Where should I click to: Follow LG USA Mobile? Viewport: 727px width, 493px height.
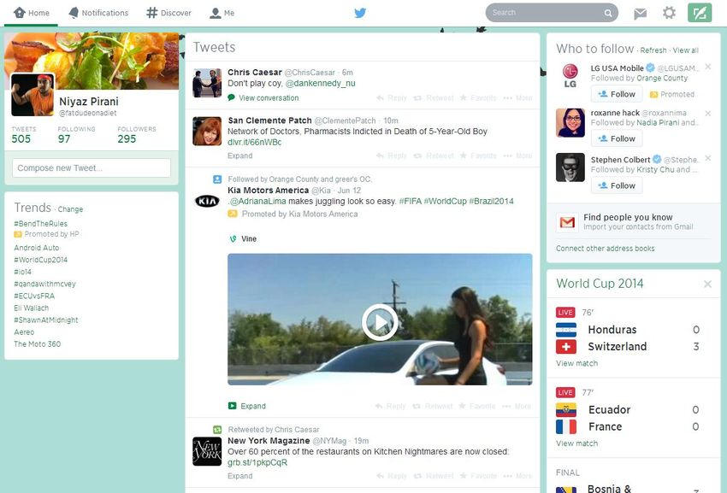tap(617, 94)
